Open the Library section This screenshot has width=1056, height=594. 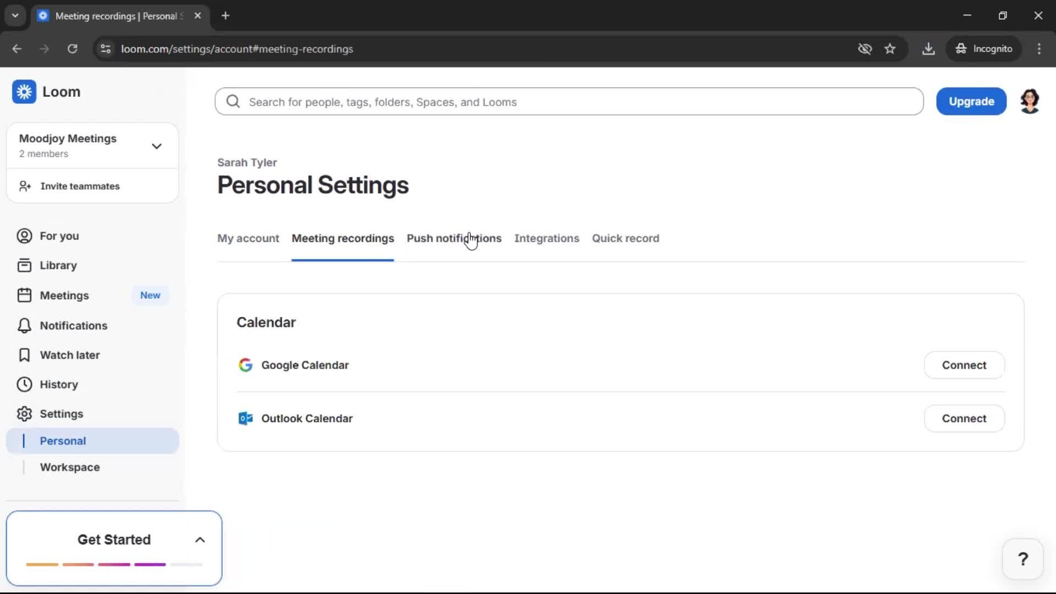(x=58, y=265)
